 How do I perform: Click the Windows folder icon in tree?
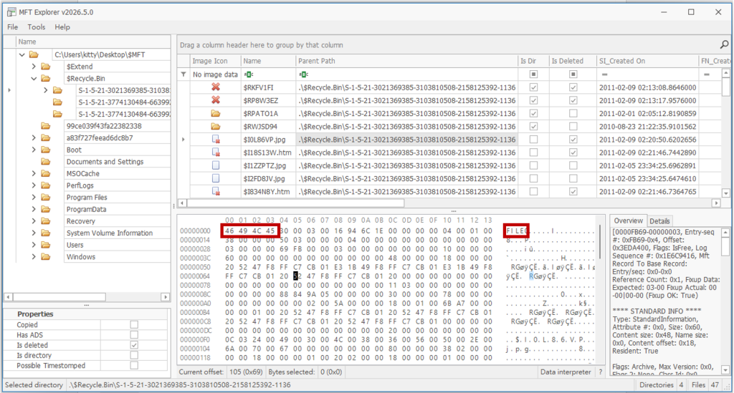coord(45,256)
